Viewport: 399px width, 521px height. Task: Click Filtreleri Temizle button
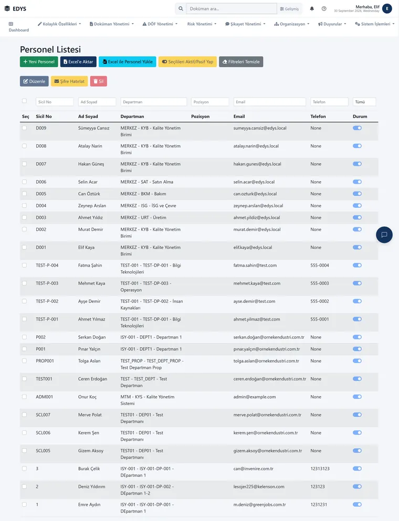coord(241,62)
